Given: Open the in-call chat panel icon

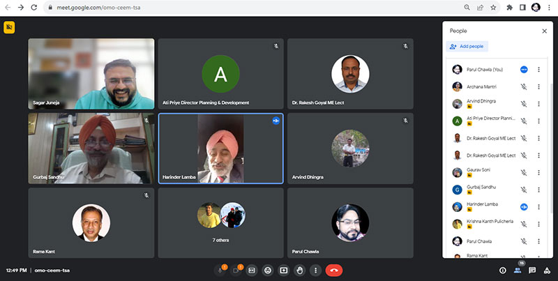Looking at the screenshot, I should point(532,270).
